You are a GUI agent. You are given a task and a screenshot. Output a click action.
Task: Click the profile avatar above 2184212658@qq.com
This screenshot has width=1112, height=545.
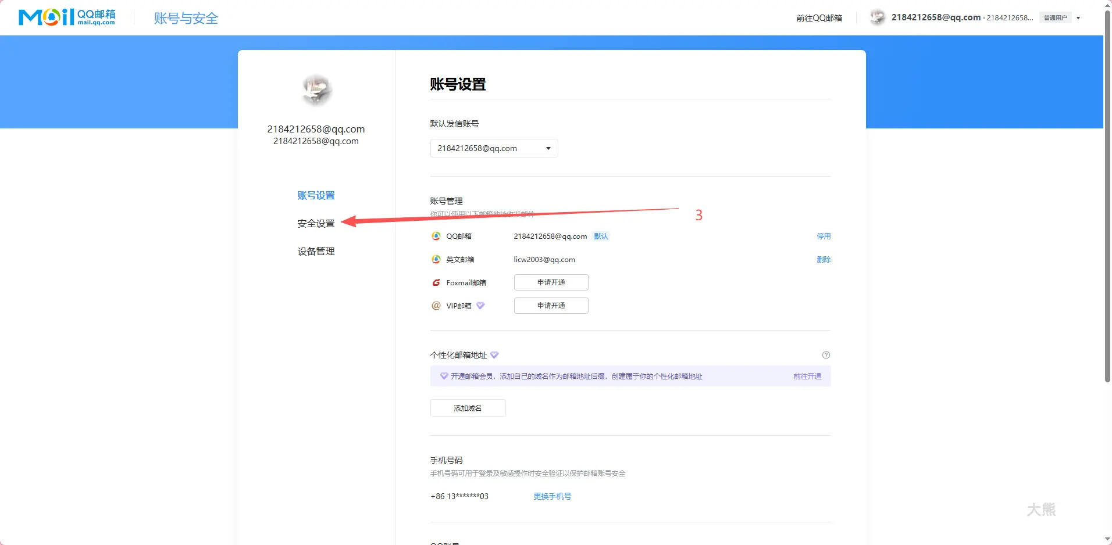click(x=316, y=90)
